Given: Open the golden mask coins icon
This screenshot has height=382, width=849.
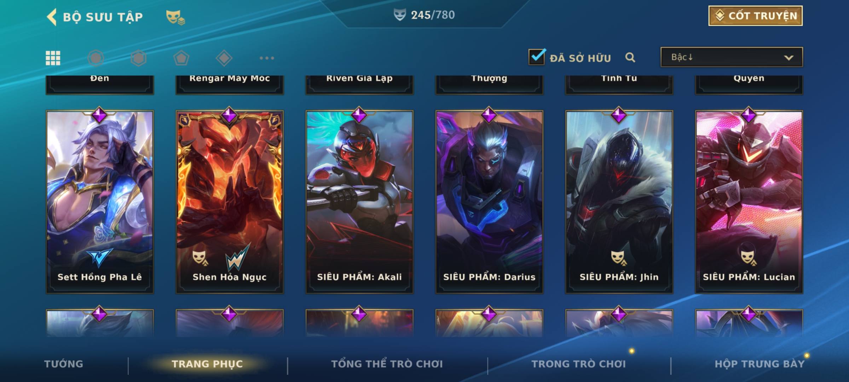Looking at the screenshot, I should pos(175,17).
